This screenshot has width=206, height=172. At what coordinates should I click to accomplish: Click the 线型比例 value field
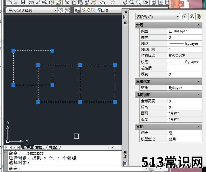(x=185, y=50)
